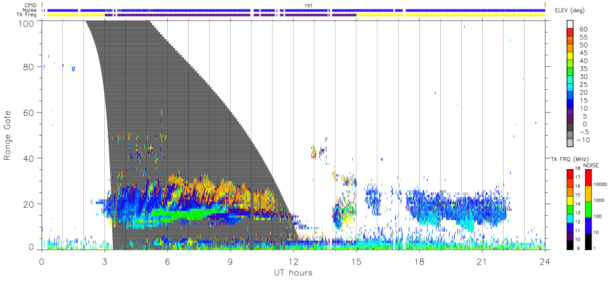Click the green segment of the NOISE colorbar
The image size is (613, 283).
pos(588,210)
